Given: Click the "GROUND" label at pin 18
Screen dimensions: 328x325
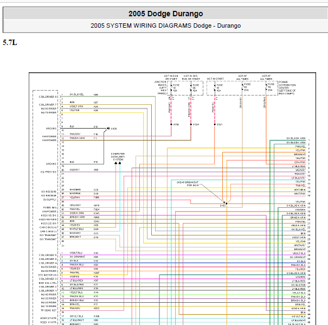Looking at the screenshot, I should point(52,164).
